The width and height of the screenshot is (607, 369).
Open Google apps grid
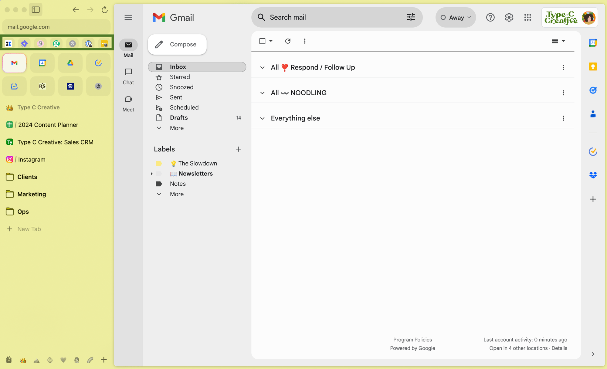point(527,17)
